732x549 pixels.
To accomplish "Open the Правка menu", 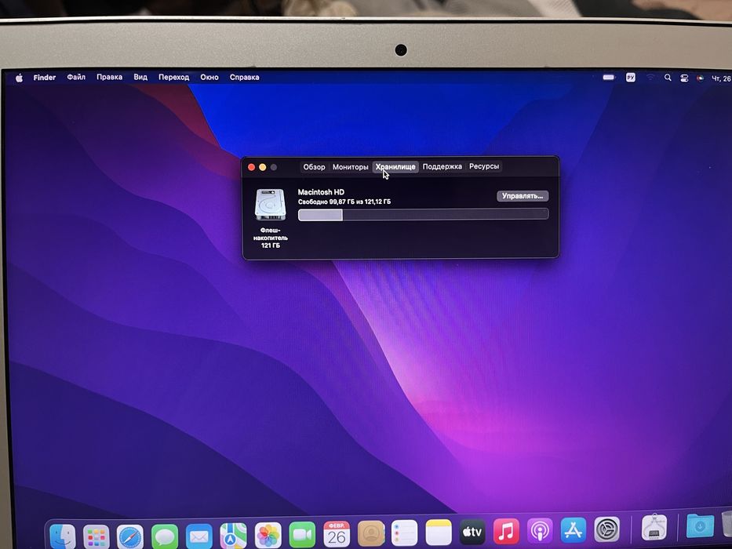I will (109, 77).
